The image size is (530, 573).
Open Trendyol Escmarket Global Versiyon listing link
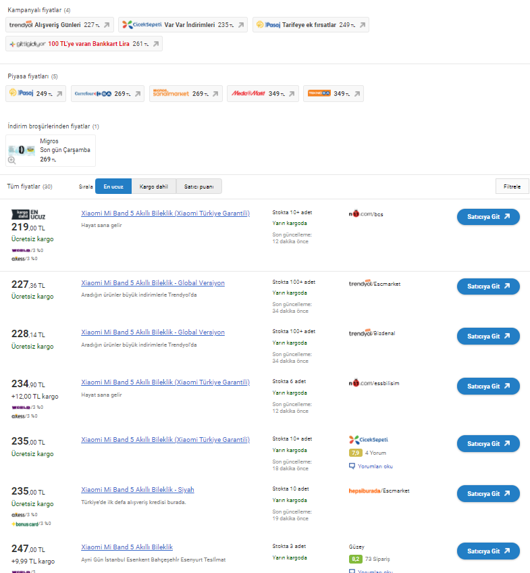click(x=153, y=283)
